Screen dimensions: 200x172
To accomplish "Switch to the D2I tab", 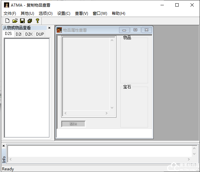I will pyautogui.click(x=18, y=34).
